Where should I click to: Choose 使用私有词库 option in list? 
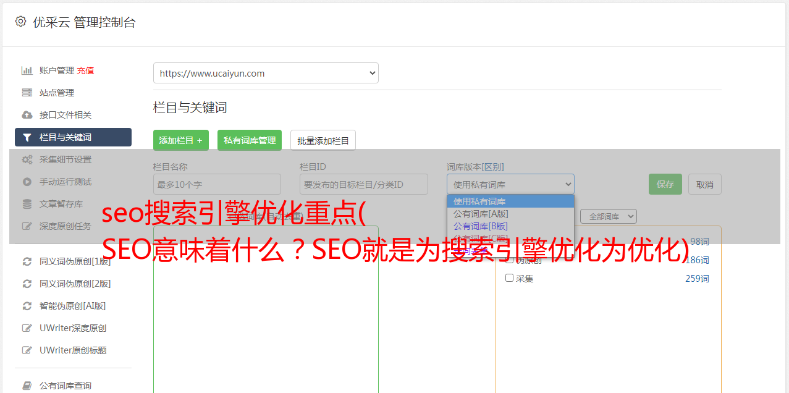(510, 201)
